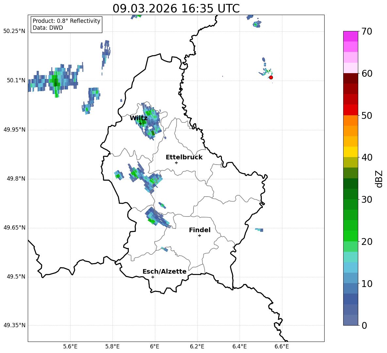The image size is (387, 353).
Task: Pick the bright yellow swatch near 40 dBZ
Action: 350,152
